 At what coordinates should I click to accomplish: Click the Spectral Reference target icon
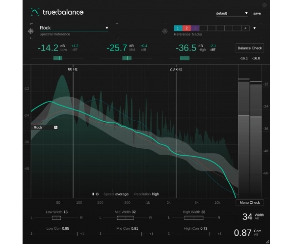(31, 31)
